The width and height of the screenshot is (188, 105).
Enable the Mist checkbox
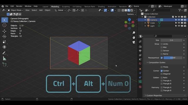[x=162, y=47]
